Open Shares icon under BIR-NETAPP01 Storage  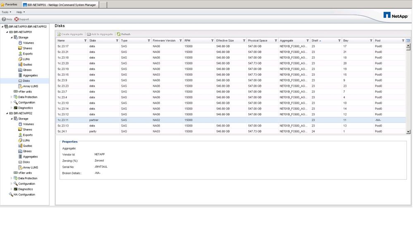(x=20, y=48)
